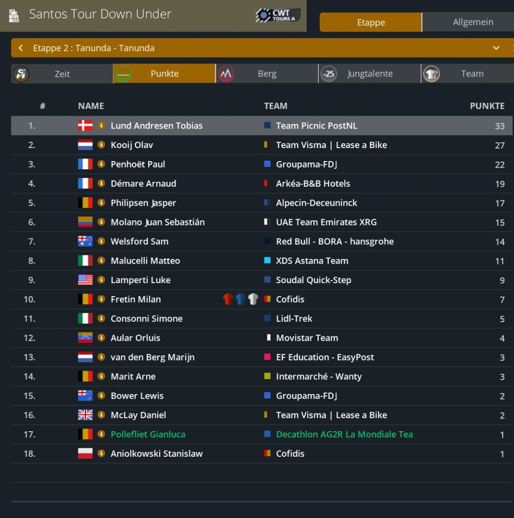The image size is (514, 518).
Task: Switch to Allgemein standings view
Action: coord(473,22)
